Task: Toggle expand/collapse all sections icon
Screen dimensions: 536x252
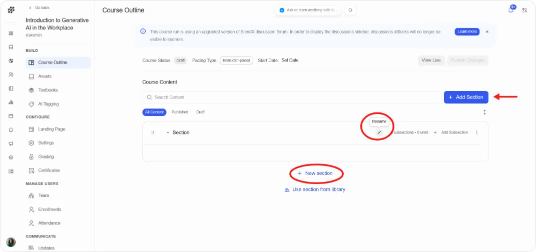Action: pos(484,112)
